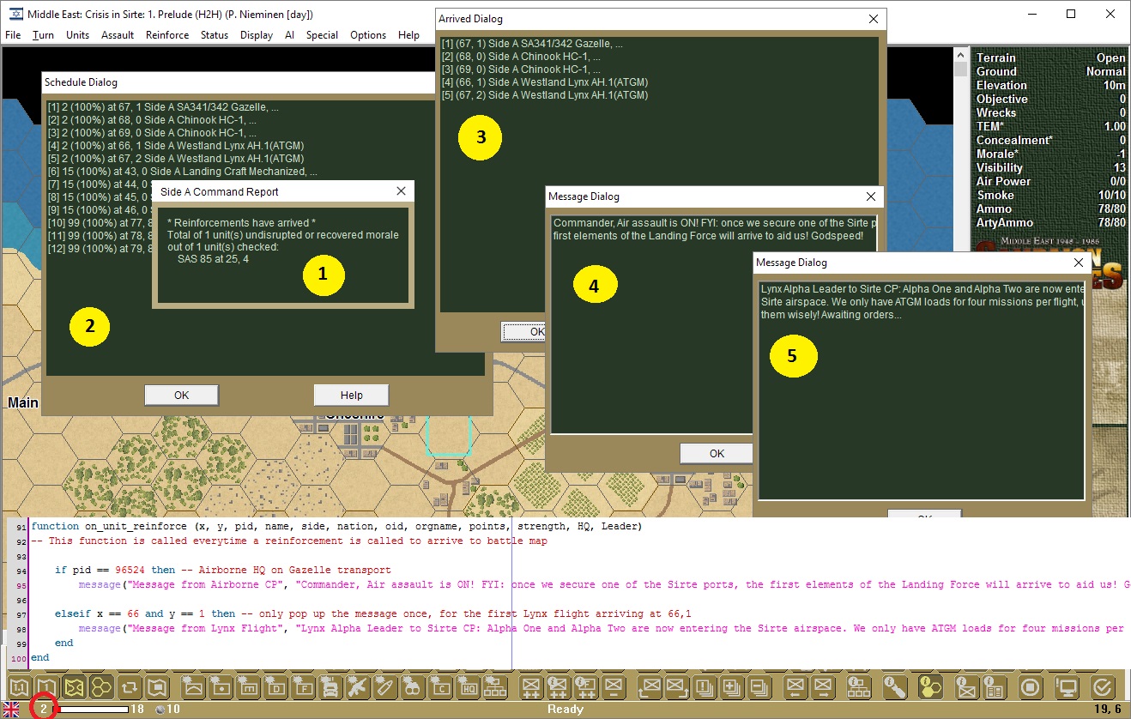The width and height of the screenshot is (1131, 719).
Task: Click the turn progress bar in status bar
Action: pos(92,710)
